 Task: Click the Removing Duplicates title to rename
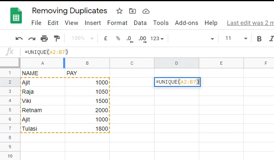(x=70, y=11)
